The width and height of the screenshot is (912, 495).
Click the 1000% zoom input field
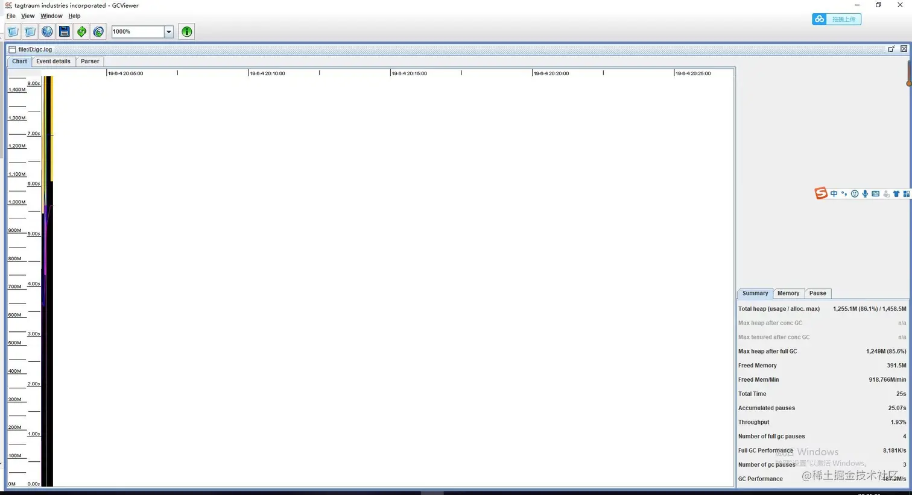tap(138, 31)
